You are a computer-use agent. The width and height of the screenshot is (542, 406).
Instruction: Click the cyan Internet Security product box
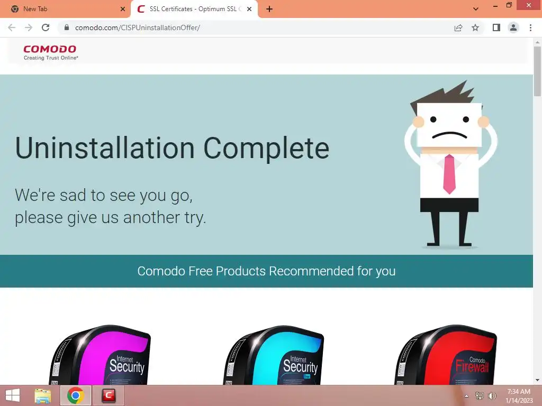pyautogui.click(x=274, y=355)
